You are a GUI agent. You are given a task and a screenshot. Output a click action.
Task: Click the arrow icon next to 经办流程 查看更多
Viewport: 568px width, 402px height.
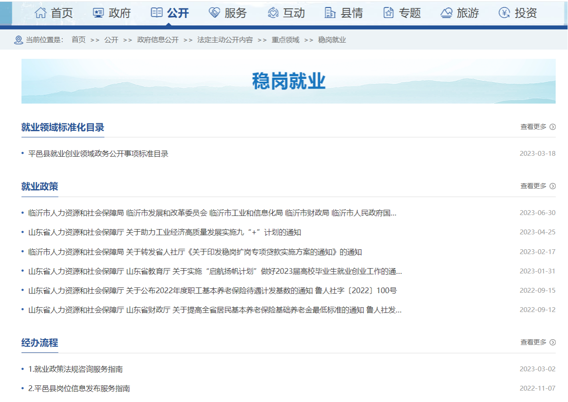553,342
